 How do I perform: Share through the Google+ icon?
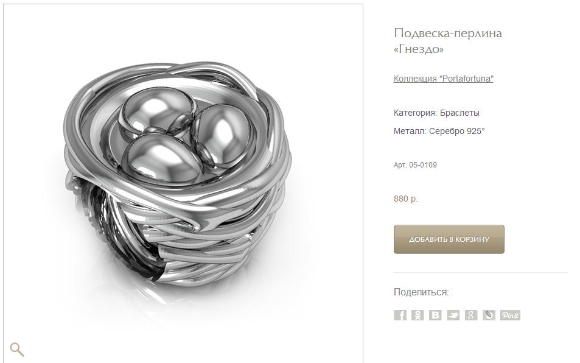(x=471, y=315)
